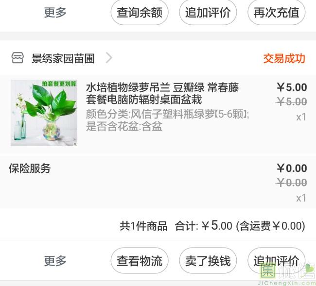This screenshot has height=286, width=316.
Task: Tap 保险服务 row
Action: (158, 182)
